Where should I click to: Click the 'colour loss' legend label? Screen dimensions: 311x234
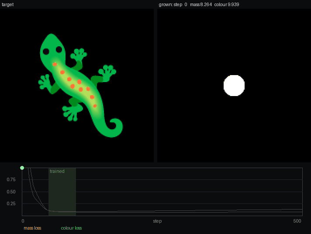point(71,228)
